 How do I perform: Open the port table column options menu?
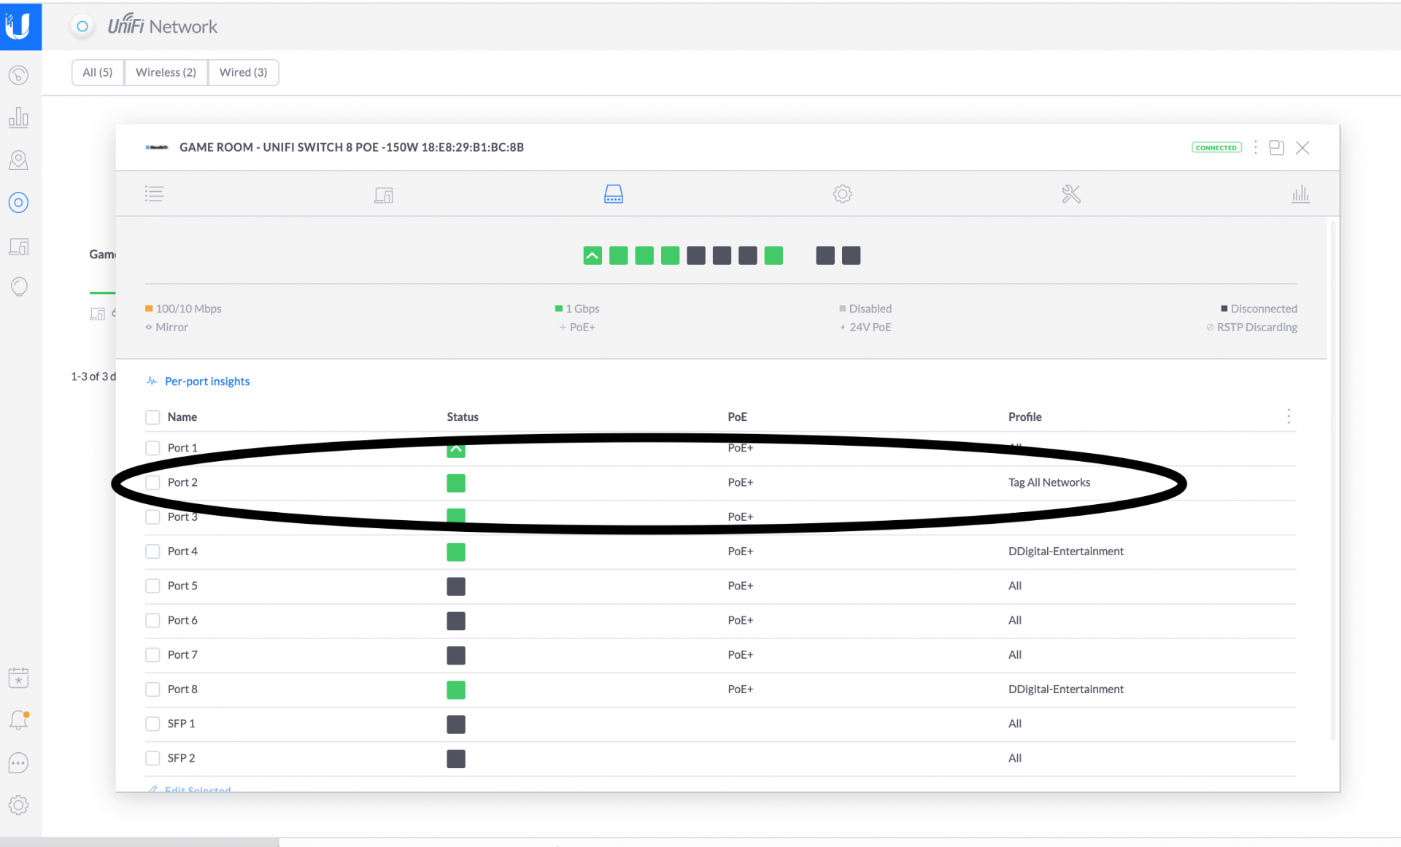coord(1289,417)
